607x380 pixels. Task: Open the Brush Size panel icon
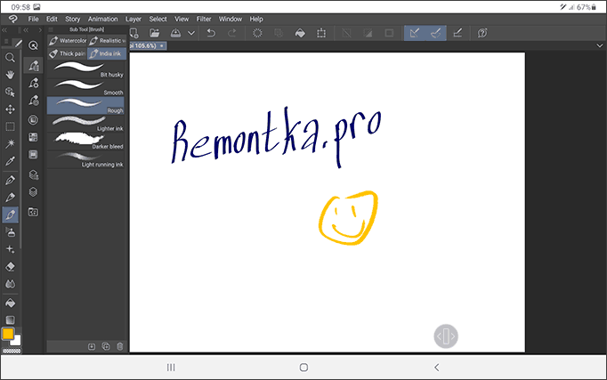(33, 101)
